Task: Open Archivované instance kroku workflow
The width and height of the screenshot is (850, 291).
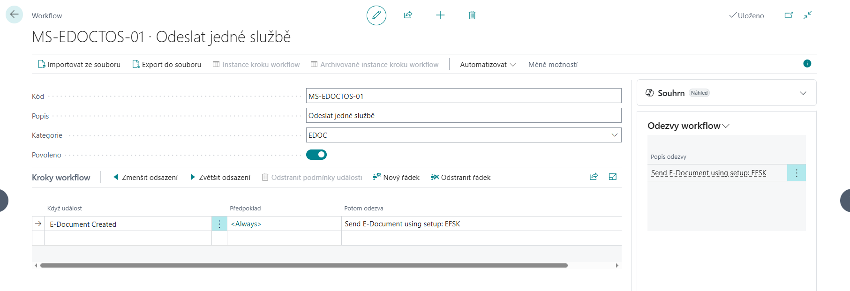Action: tap(375, 64)
